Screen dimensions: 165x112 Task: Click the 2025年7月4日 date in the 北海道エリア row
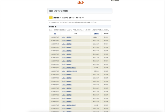pyautogui.click(x=55, y=37)
